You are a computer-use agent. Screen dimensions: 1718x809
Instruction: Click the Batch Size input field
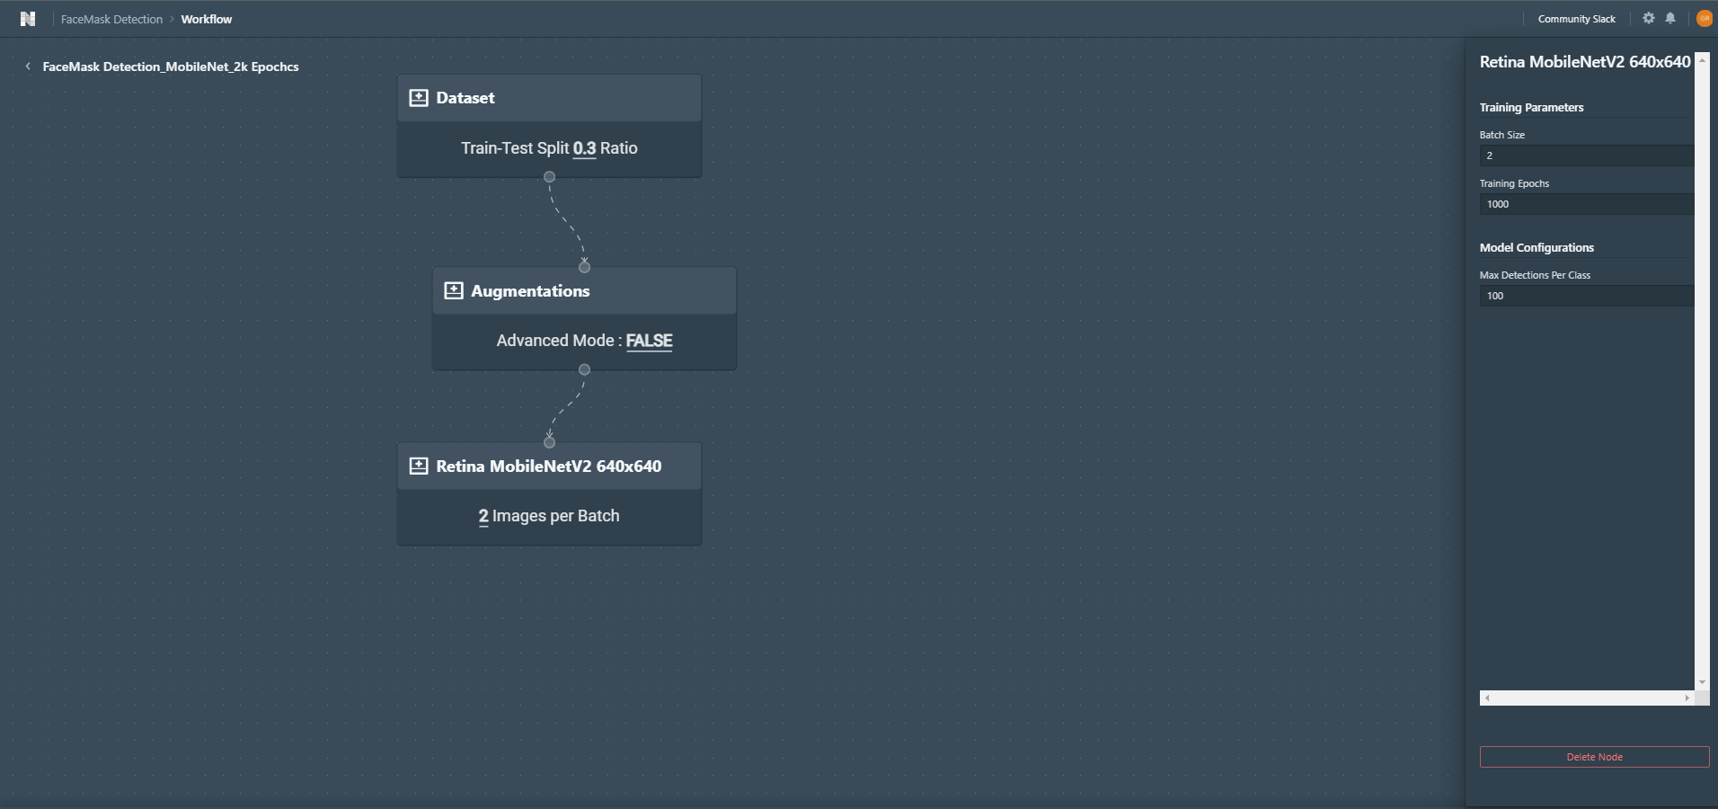[x=1586, y=156]
